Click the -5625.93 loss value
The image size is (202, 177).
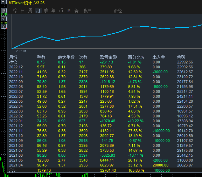tap(107, 155)
